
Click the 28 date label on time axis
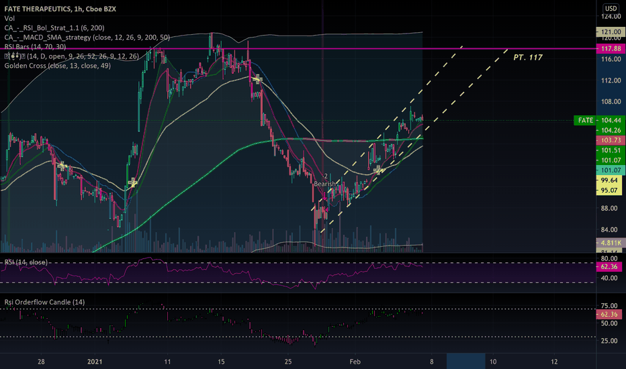[x=41, y=362]
